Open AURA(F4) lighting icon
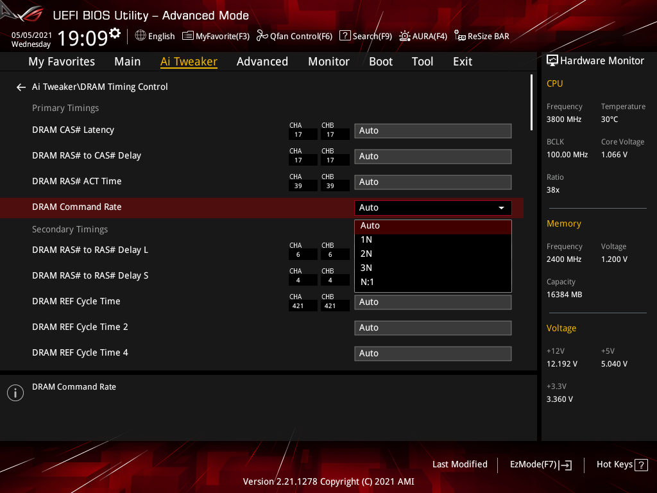This screenshot has height=493, width=657. (404, 36)
